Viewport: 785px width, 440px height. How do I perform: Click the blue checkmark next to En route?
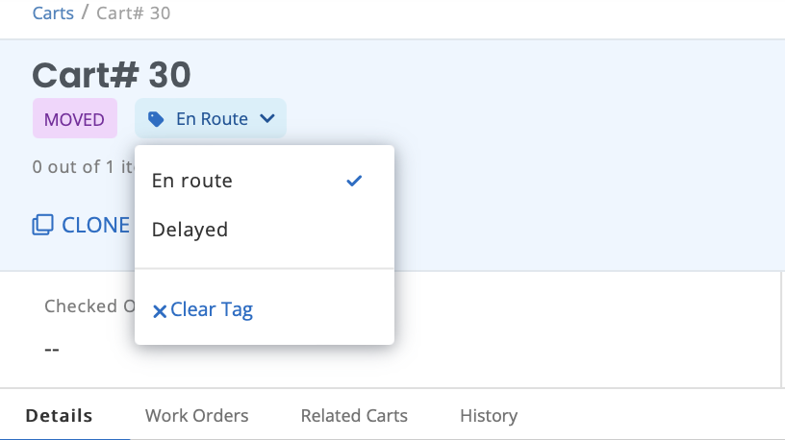[354, 181]
